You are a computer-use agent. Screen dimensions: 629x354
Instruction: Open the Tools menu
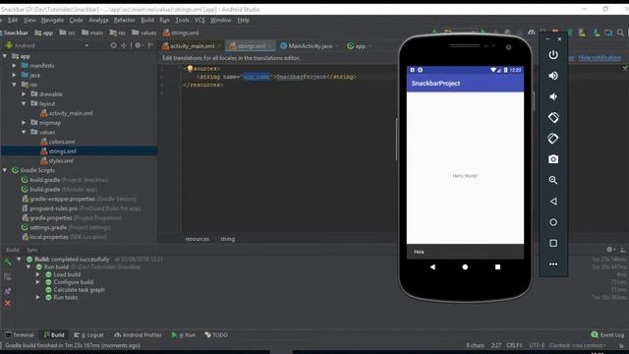pyautogui.click(x=182, y=20)
